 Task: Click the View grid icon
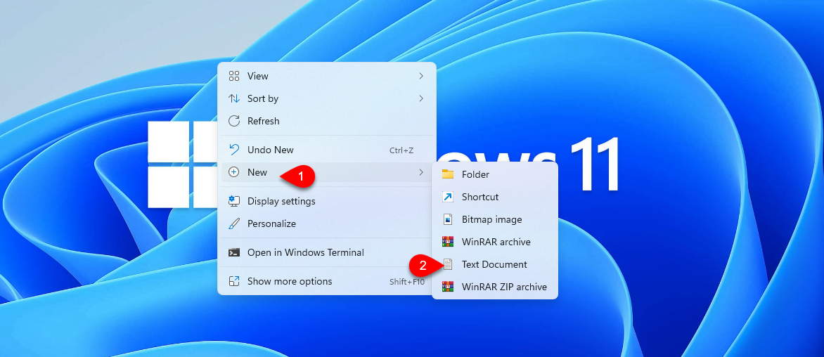point(234,76)
